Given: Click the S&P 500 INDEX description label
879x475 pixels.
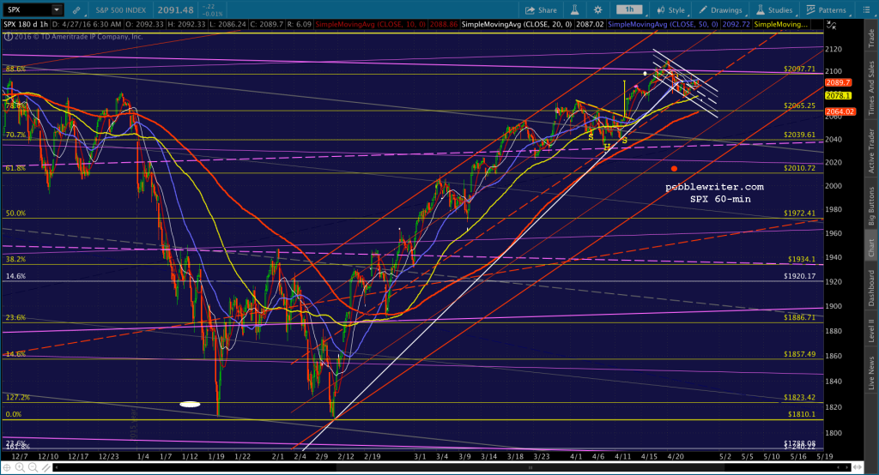Looking at the screenshot, I should (120, 10).
